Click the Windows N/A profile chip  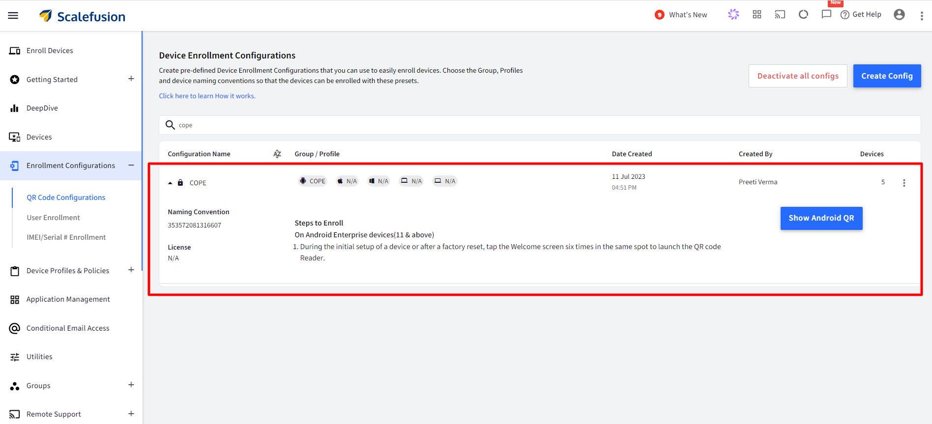click(379, 181)
